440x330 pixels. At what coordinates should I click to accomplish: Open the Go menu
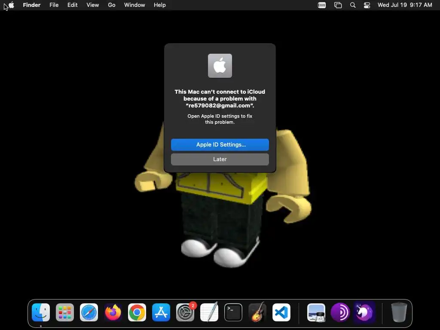click(112, 5)
